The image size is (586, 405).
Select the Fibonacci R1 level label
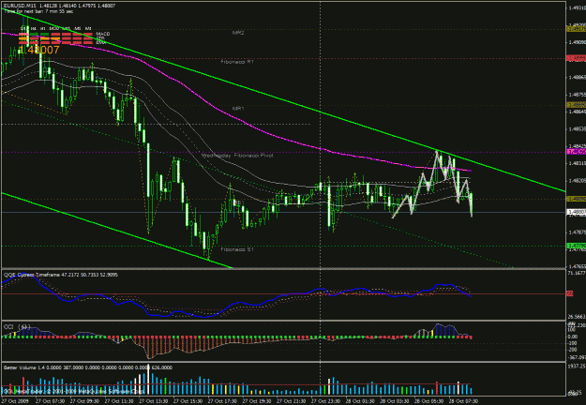pos(237,62)
